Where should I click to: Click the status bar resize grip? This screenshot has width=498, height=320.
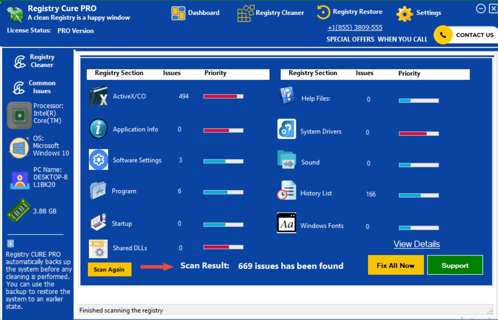coord(490,312)
